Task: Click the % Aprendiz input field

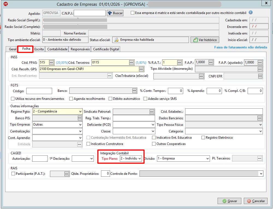Action: pyautogui.click(x=214, y=91)
